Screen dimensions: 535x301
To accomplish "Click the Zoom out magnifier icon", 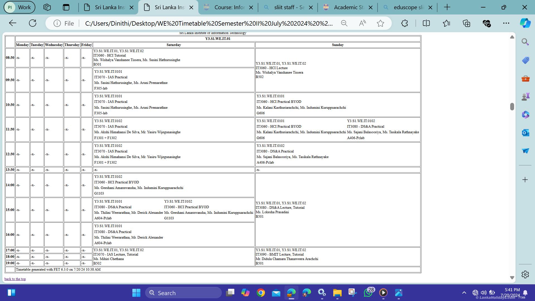I will coord(344,23).
